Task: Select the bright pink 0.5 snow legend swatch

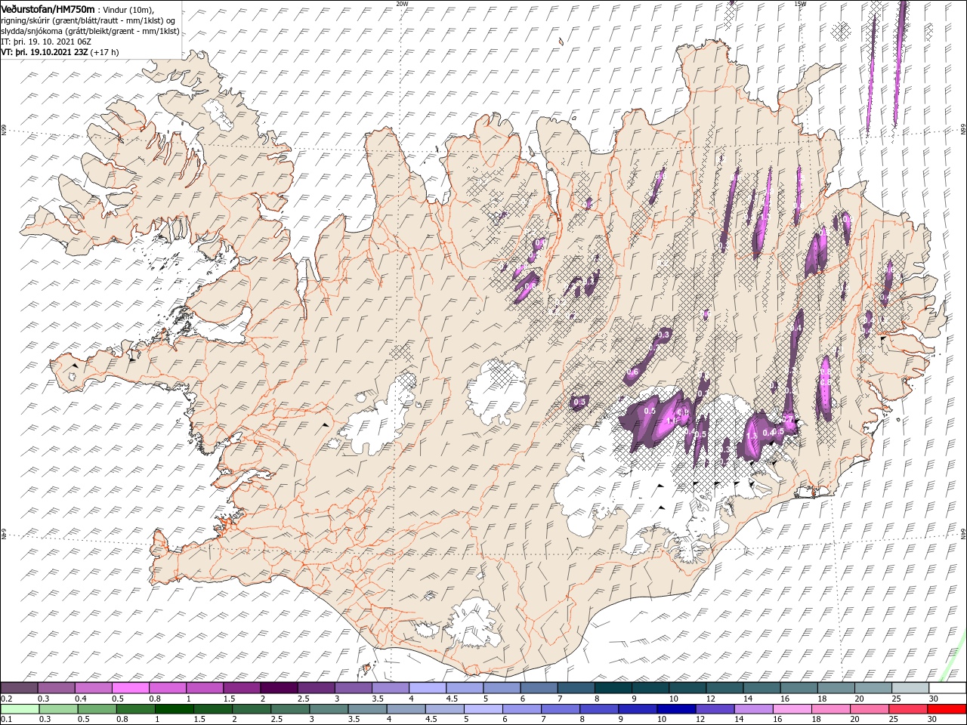Action: point(130,688)
